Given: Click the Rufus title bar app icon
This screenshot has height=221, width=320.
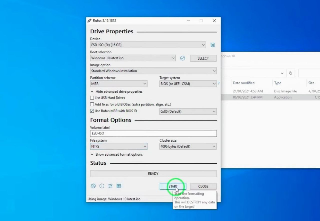Looking at the screenshot, I should coord(89,21).
